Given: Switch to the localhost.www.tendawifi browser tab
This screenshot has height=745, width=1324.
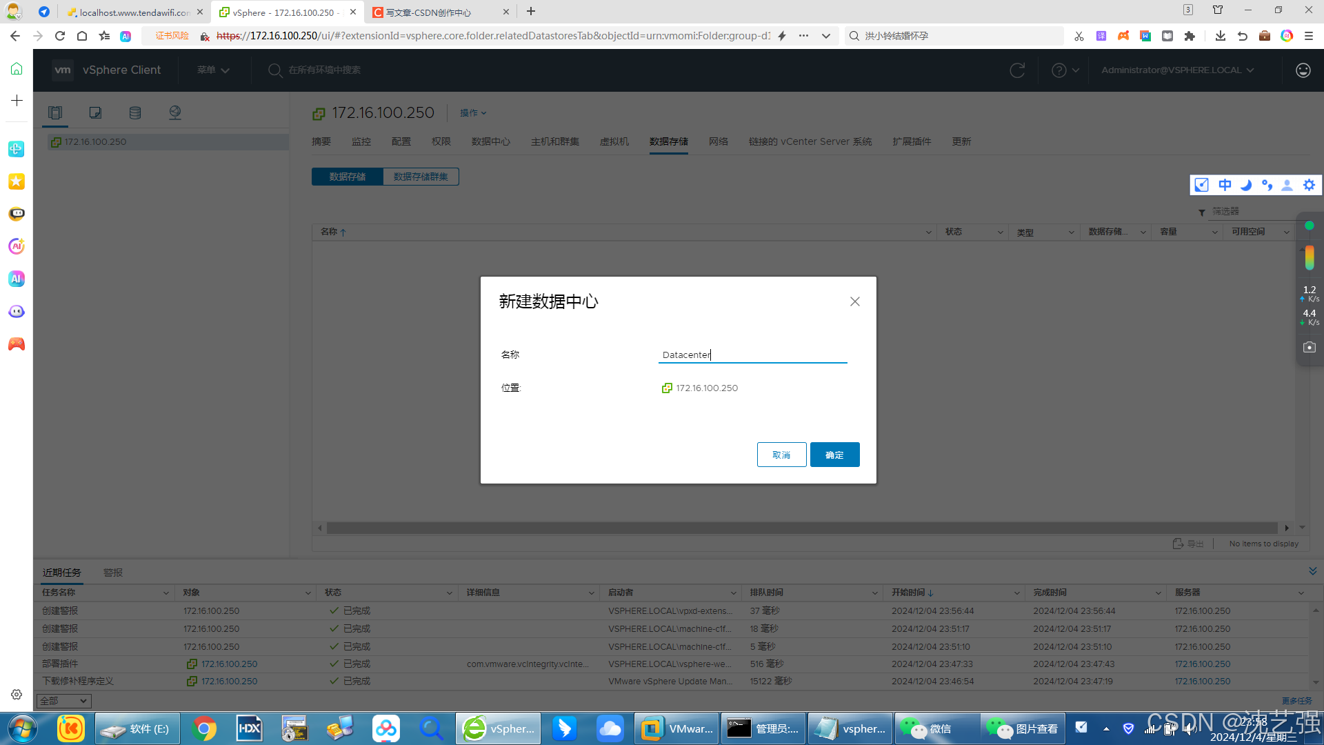Looking at the screenshot, I should click(135, 12).
